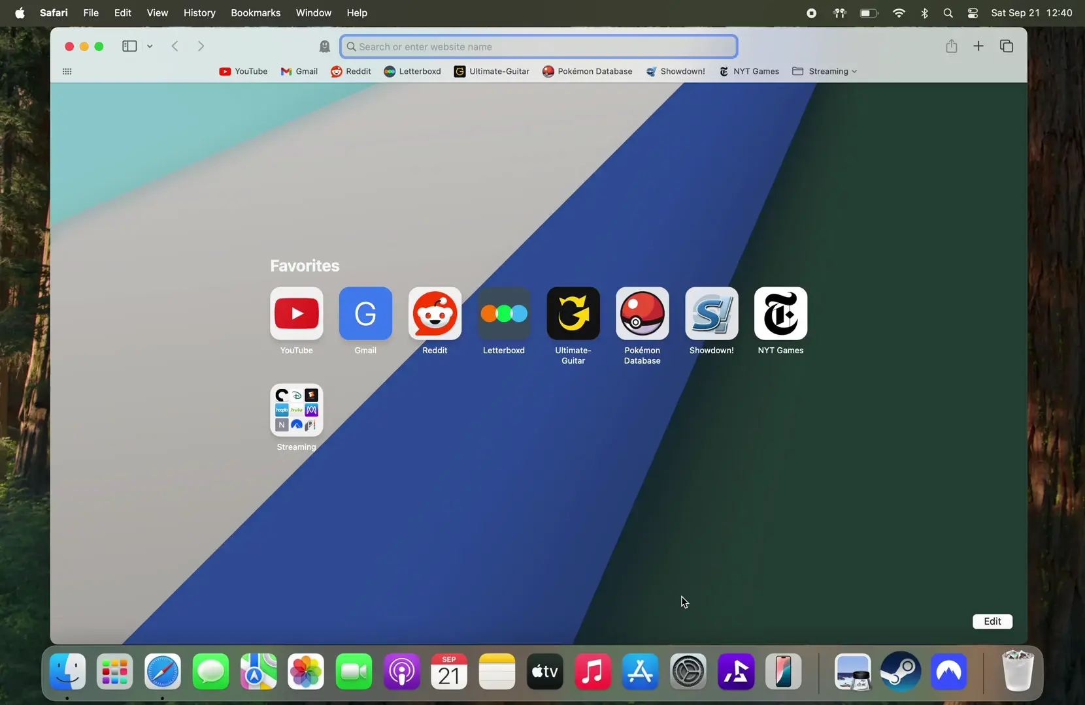Open the Gmail tile in Favorites
The image size is (1085, 705).
(x=366, y=314)
